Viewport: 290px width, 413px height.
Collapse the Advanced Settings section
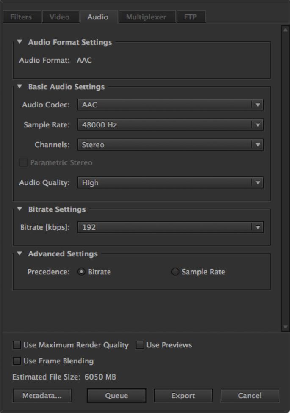point(19,254)
